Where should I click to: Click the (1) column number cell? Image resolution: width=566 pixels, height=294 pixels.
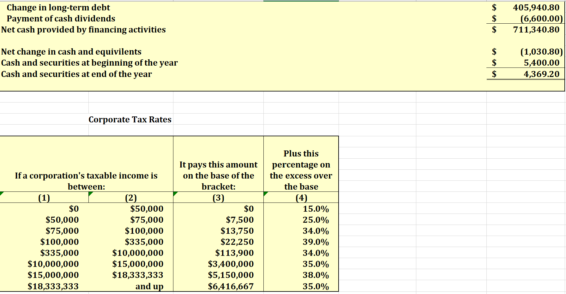44,198
